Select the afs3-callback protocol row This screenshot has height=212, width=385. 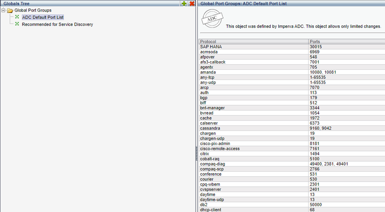pyautogui.click(x=292, y=62)
